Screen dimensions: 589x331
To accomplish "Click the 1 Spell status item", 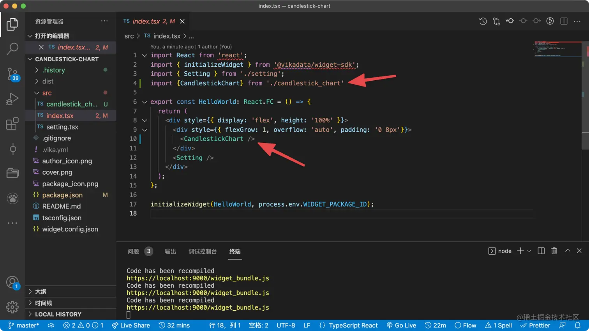I will point(499,325).
